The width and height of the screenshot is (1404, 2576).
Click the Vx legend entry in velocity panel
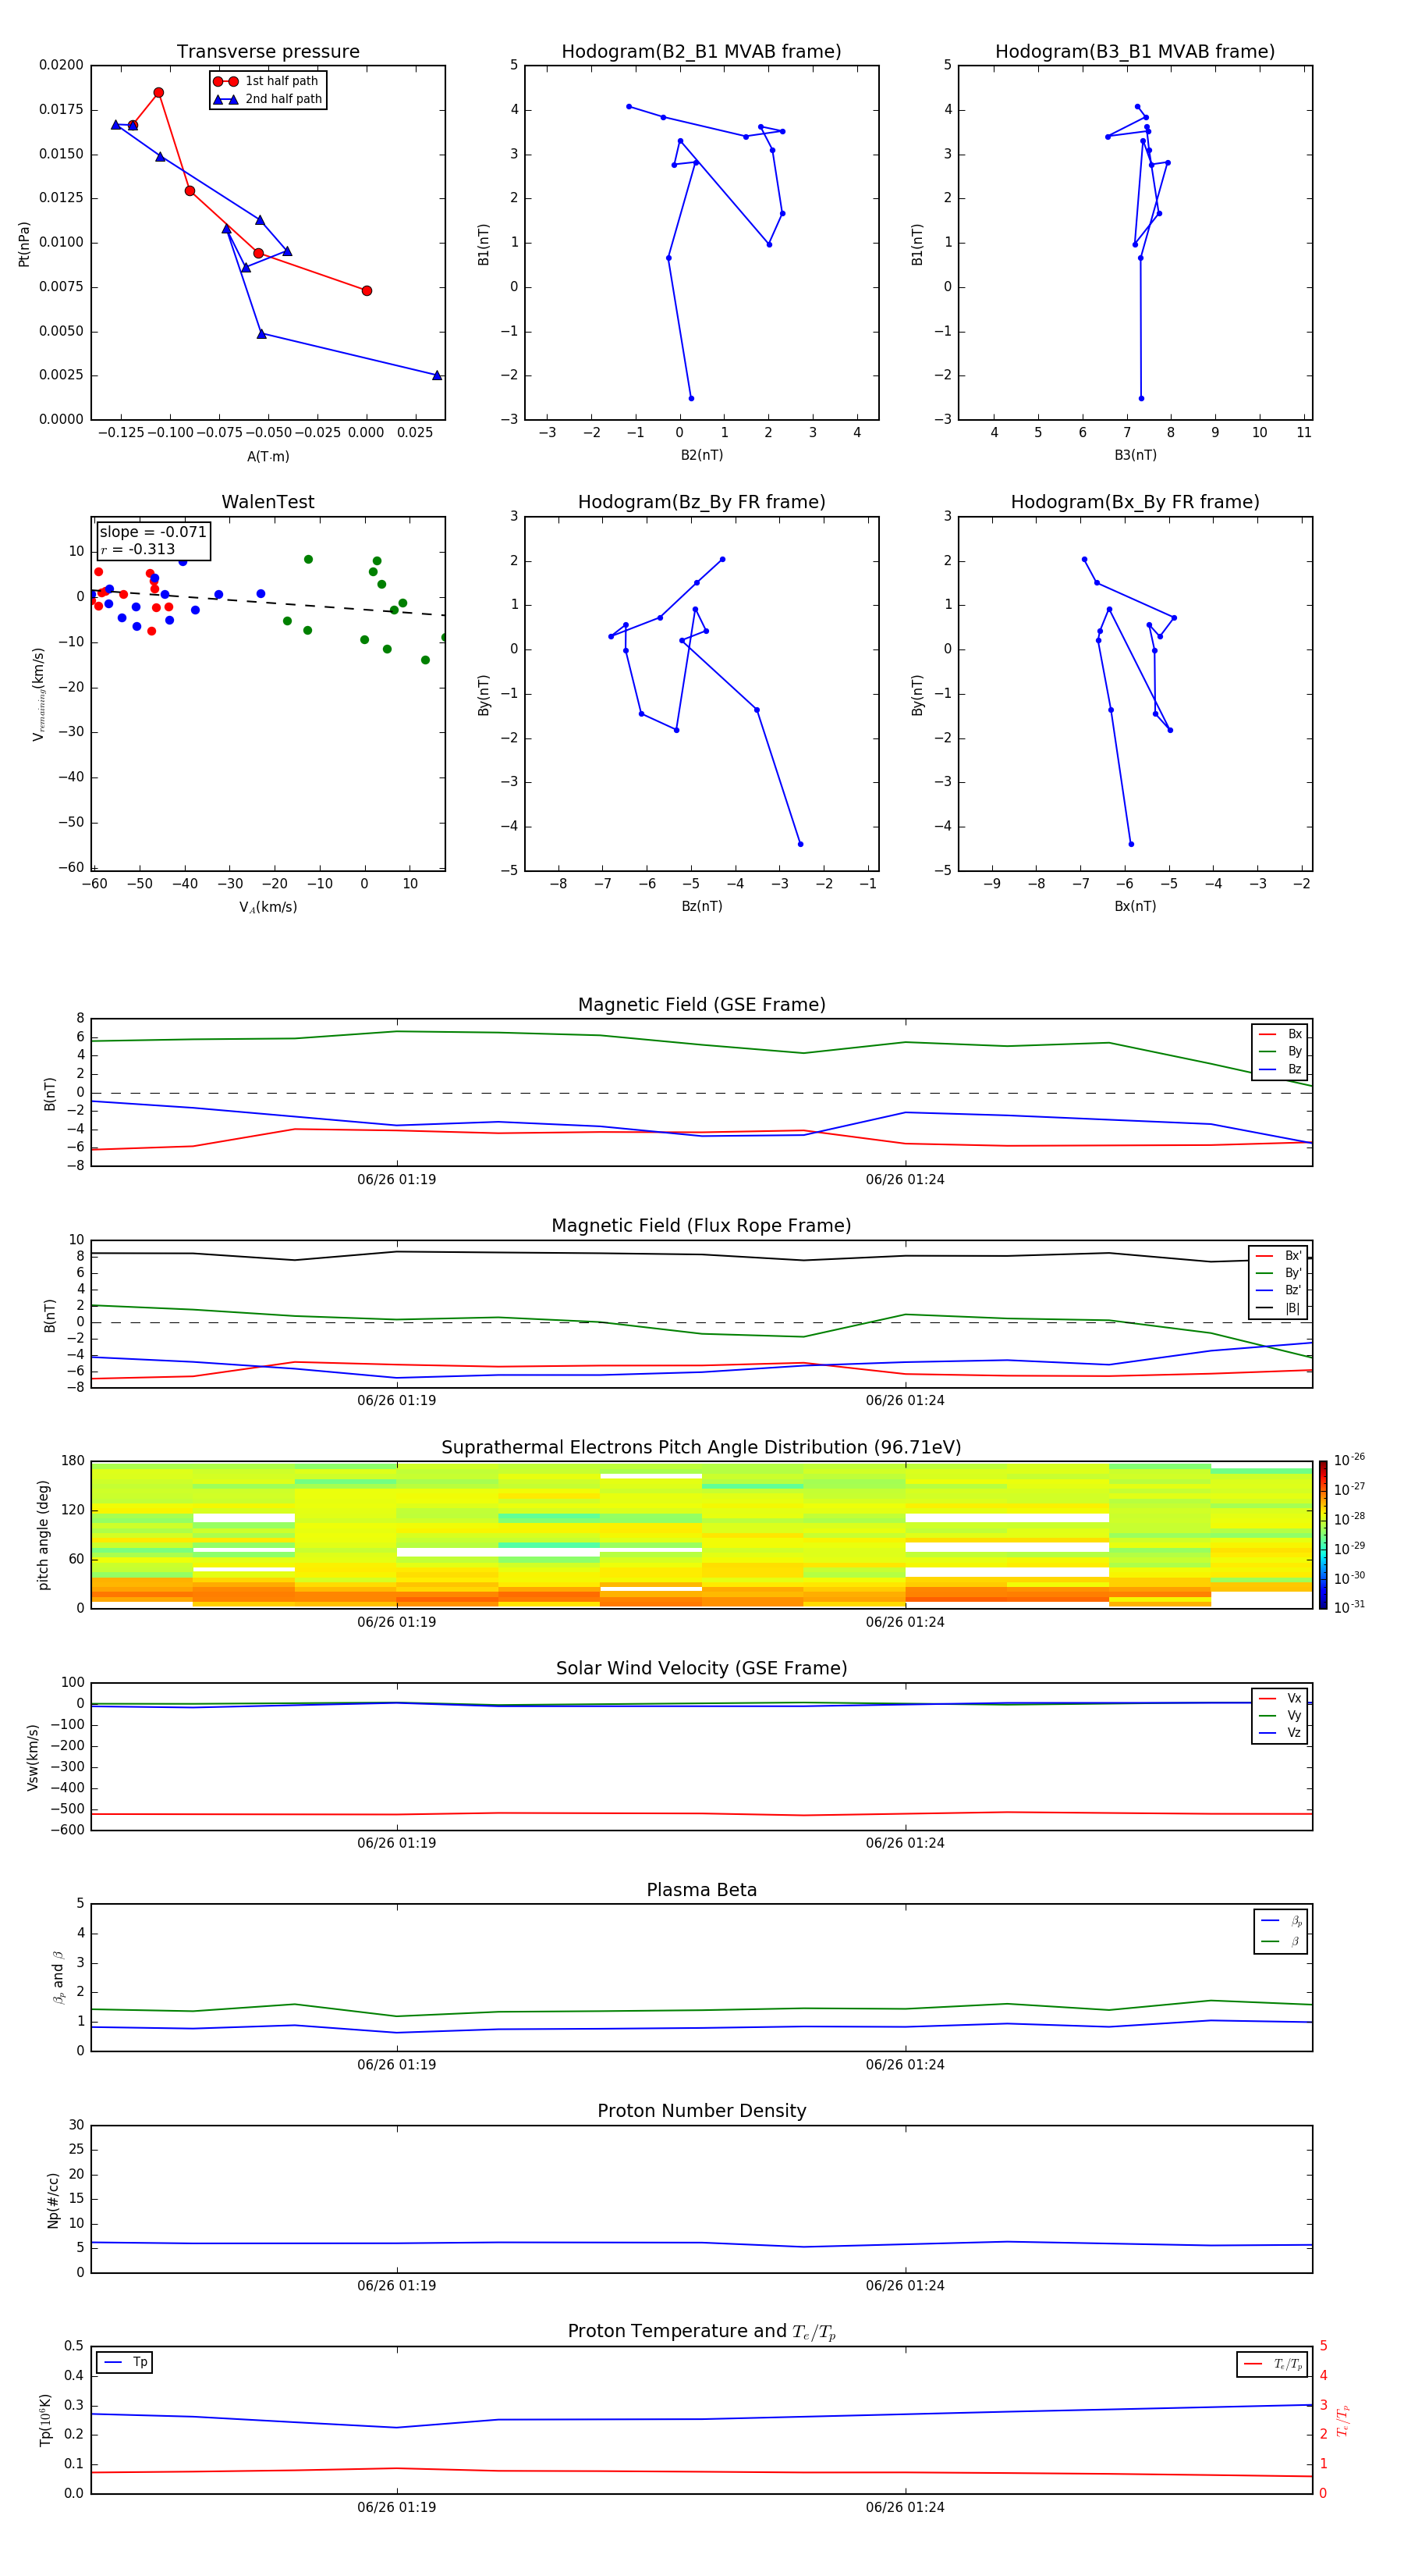[x=1281, y=1699]
